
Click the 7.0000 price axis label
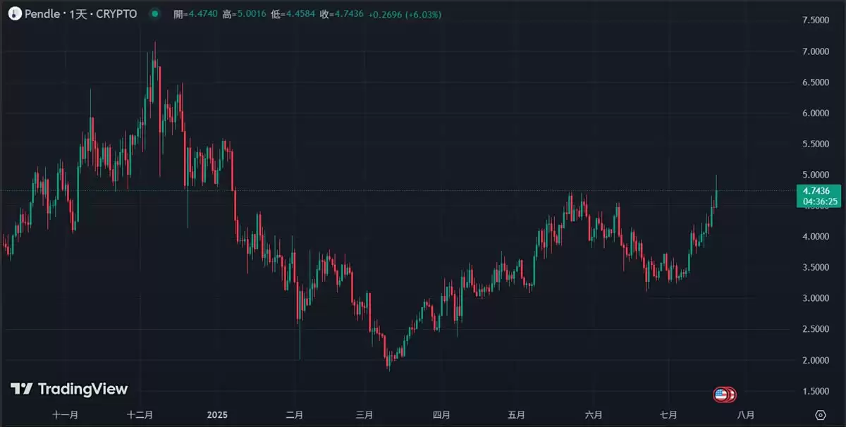815,51
